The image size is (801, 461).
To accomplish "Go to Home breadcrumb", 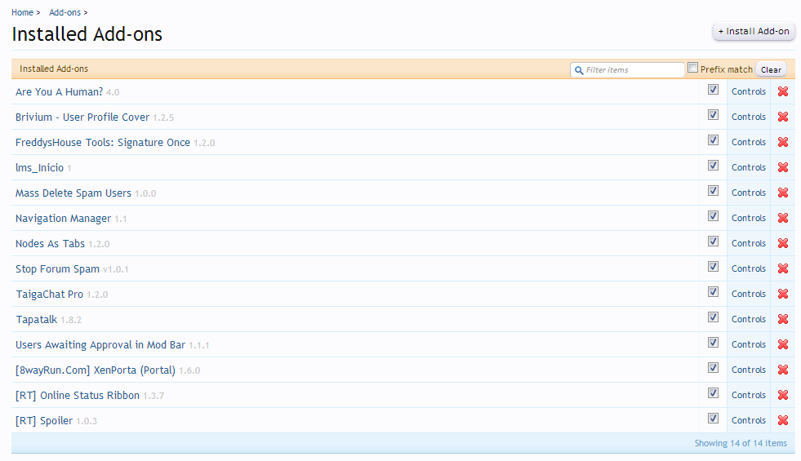I will pyautogui.click(x=23, y=12).
